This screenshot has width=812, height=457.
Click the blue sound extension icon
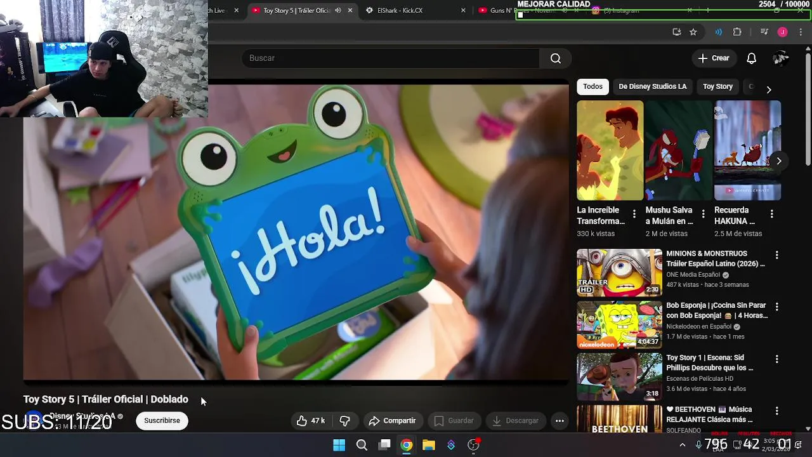click(x=718, y=32)
